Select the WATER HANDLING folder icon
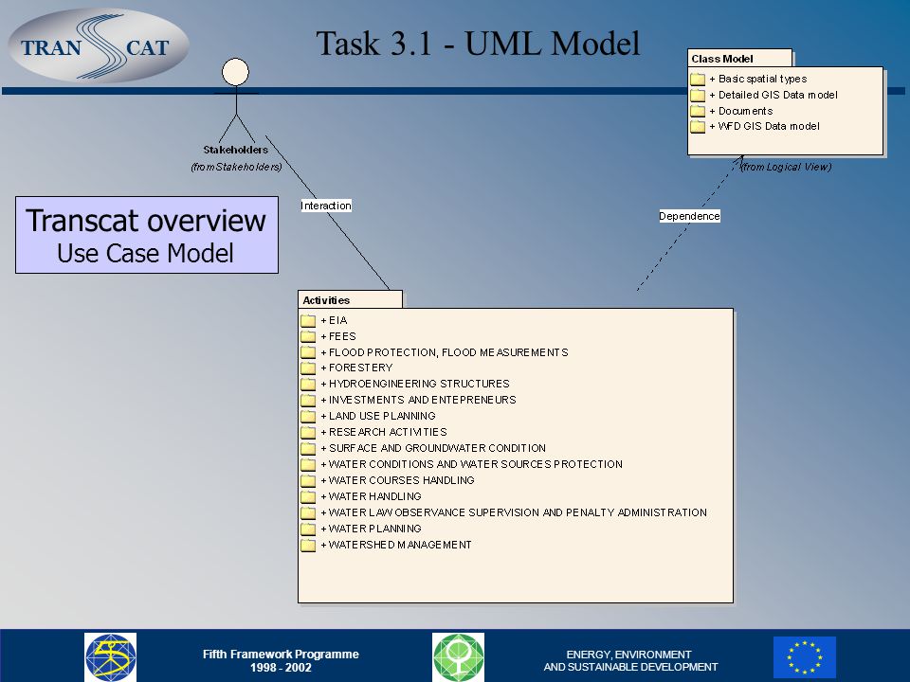Screen dimensions: 910x682 click(x=308, y=496)
